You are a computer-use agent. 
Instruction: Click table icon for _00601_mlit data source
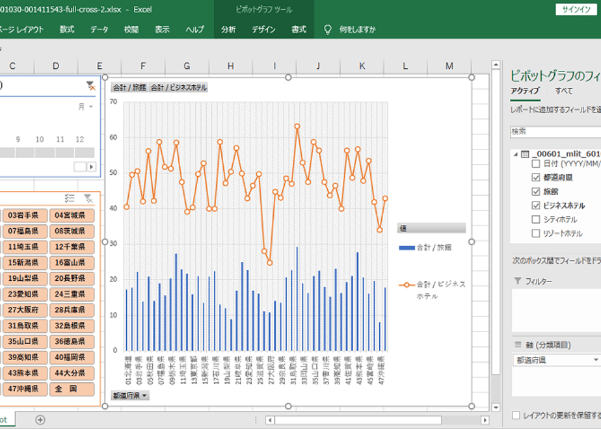(x=525, y=154)
